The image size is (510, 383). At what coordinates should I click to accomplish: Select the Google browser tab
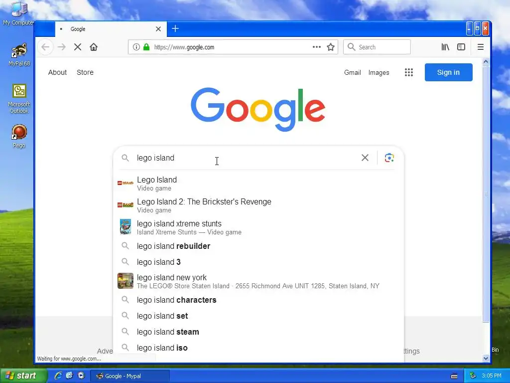111,29
